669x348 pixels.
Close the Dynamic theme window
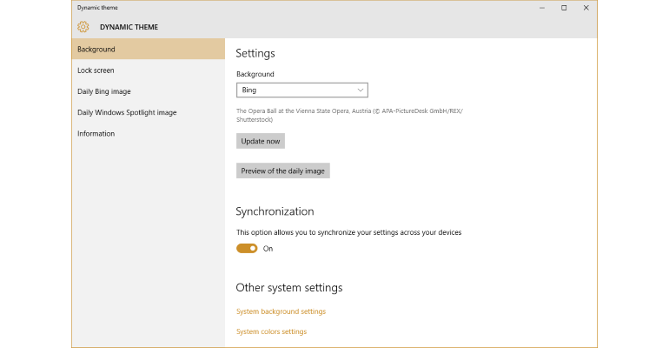[586, 8]
